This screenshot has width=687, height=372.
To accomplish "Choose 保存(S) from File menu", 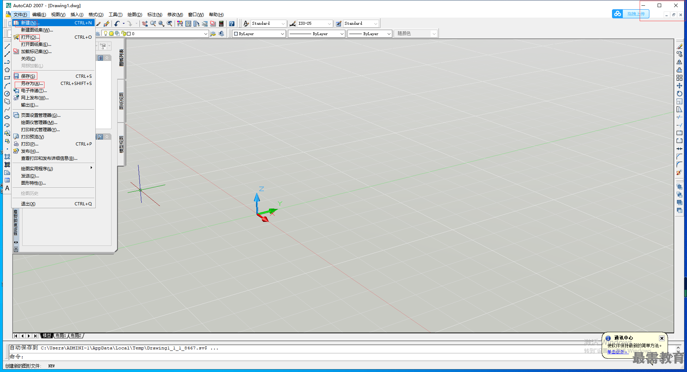I will [53, 76].
